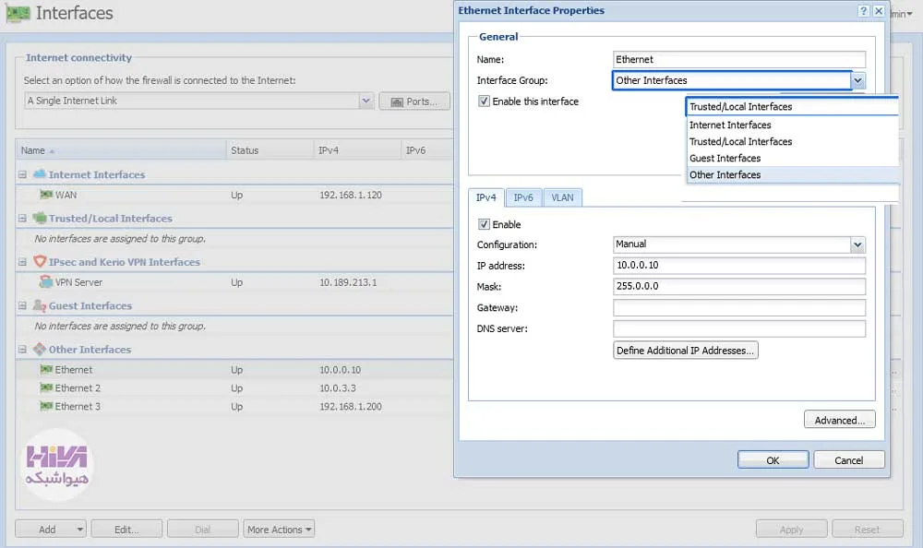Click the 10.0.3.3 IPv4 cell
This screenshot has height=548, width=923.
point(337,387)
